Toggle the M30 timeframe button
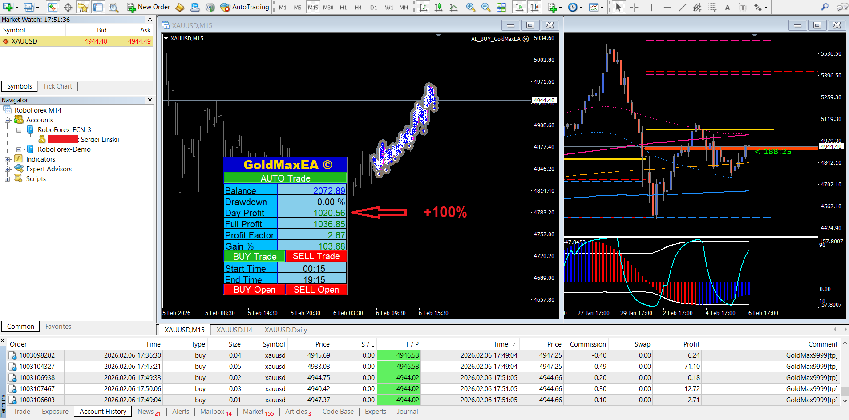Viewport: 849px width, 420px height. pos(328,7)
